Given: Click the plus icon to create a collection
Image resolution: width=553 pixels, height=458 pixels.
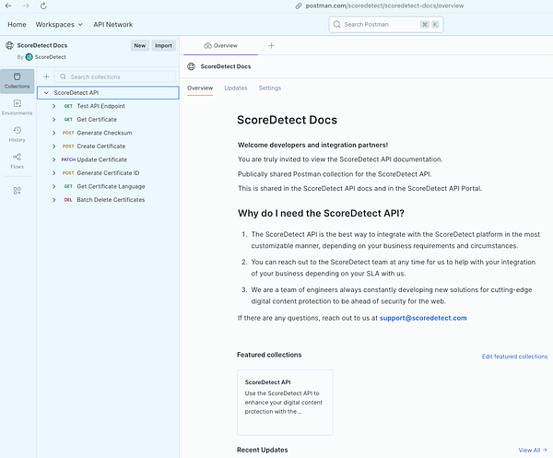Looking at the screenshot, I should (x=46, y=76).
